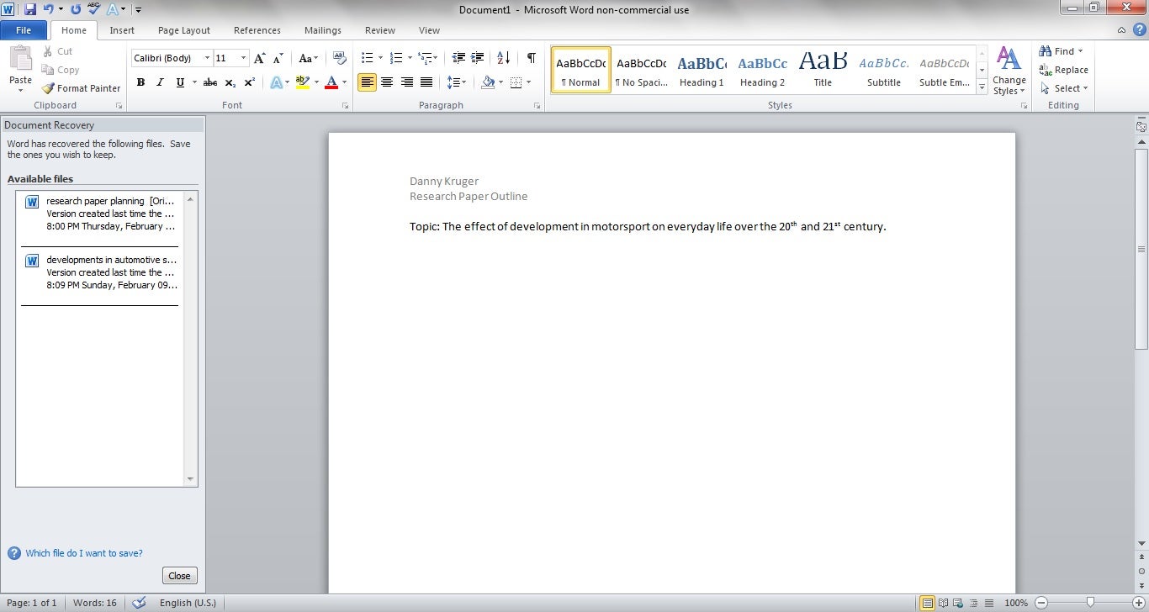1149x612 pixels.
Task: Click the Text Effects glowing A icon
Action: [x=276, y=82]
